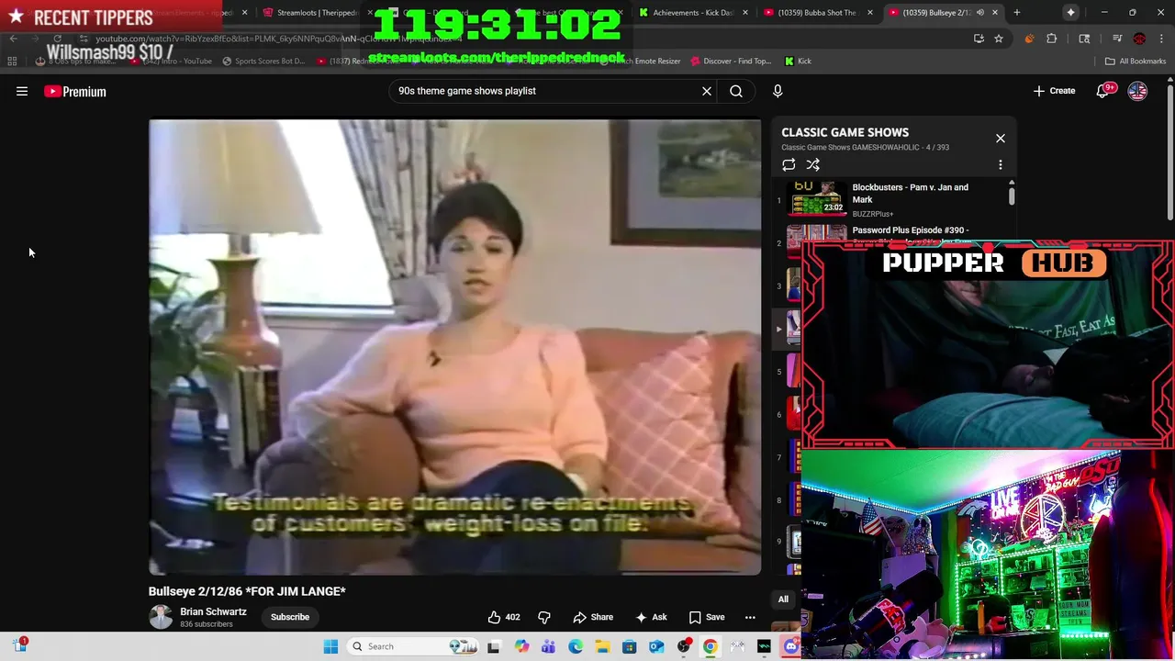
Task: Share the Bullseye video
Action: click(593, 617)
